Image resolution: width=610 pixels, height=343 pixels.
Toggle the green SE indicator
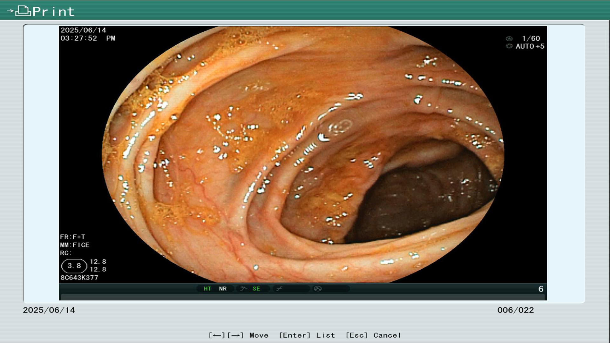(x=256, y=289)
